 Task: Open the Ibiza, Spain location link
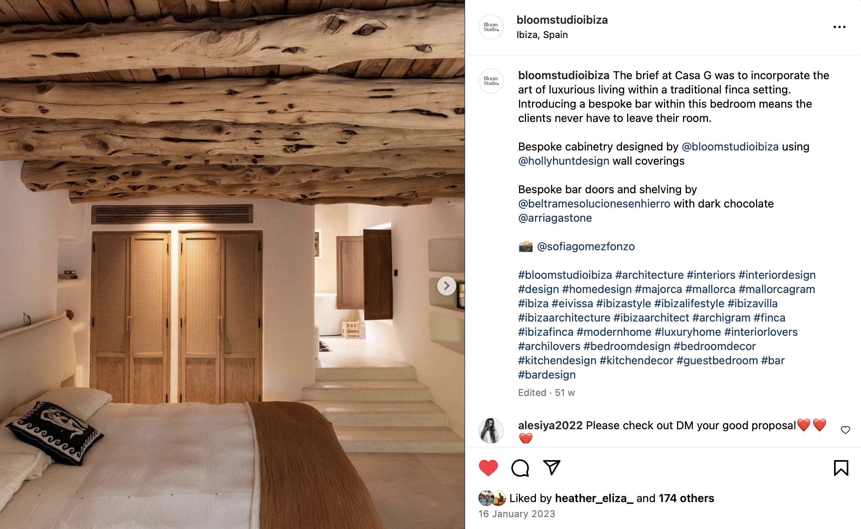tap(542, 35)
